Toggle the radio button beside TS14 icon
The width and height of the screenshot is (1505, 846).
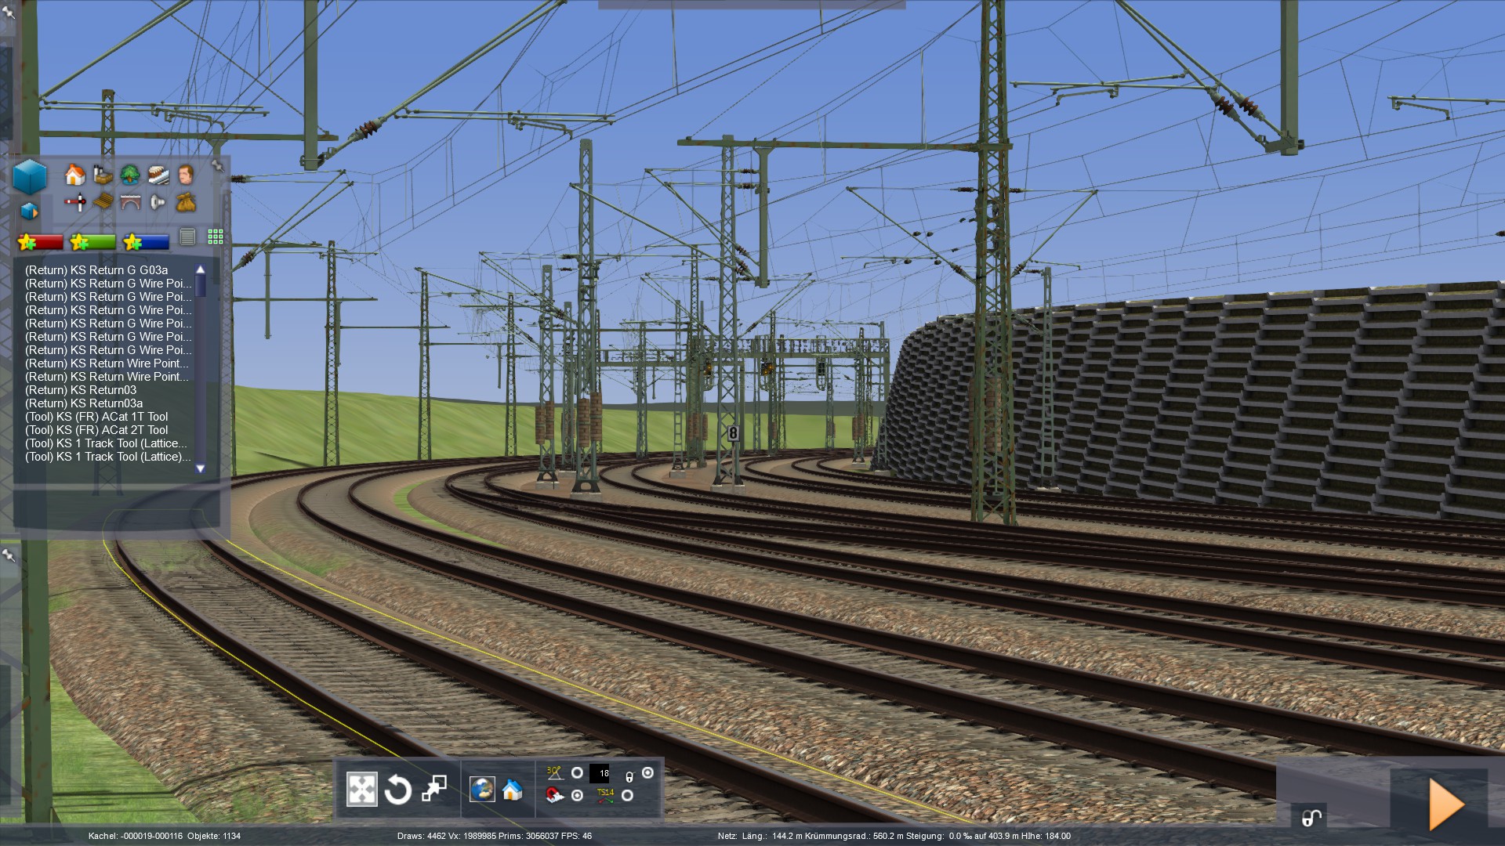[627, 795]
